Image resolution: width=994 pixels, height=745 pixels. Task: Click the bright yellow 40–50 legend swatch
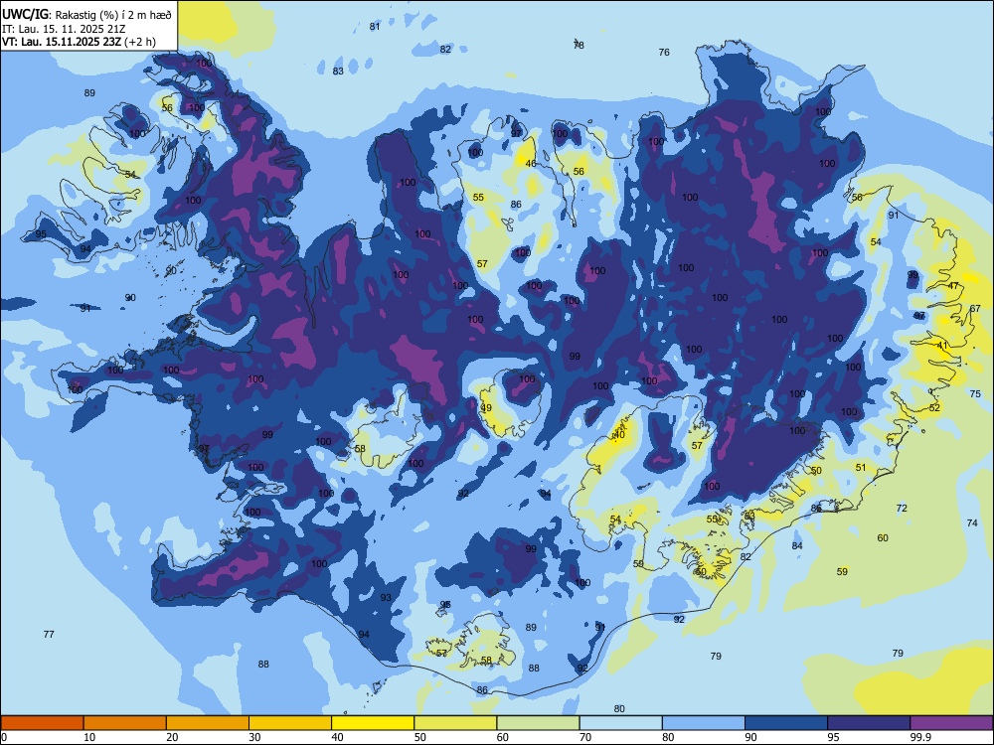(373, 723)
